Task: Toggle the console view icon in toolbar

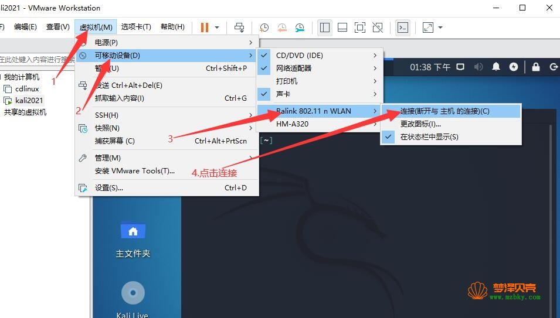Action: [402, 28]
